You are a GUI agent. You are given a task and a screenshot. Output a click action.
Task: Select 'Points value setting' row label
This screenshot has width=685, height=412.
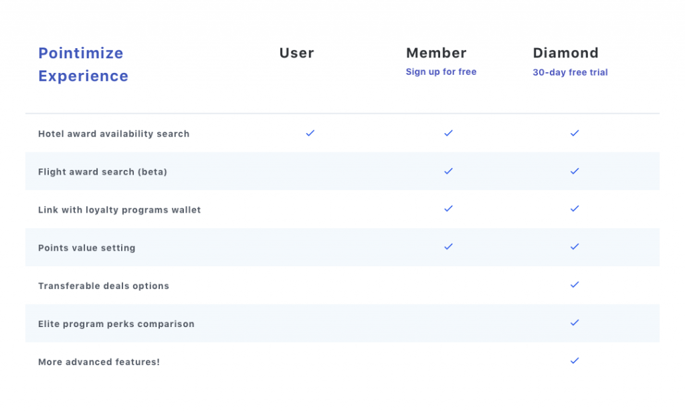point(86,247)
